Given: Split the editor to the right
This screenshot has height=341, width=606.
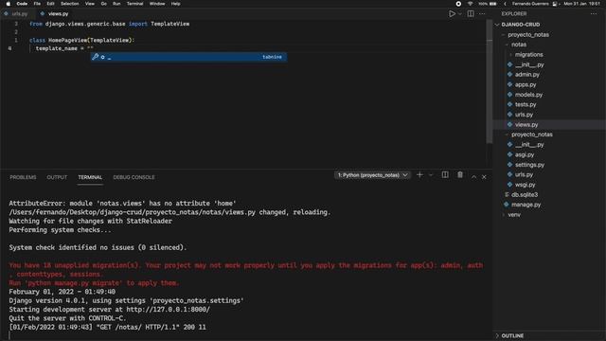Looking at the screenshot, I should point(471,14).
